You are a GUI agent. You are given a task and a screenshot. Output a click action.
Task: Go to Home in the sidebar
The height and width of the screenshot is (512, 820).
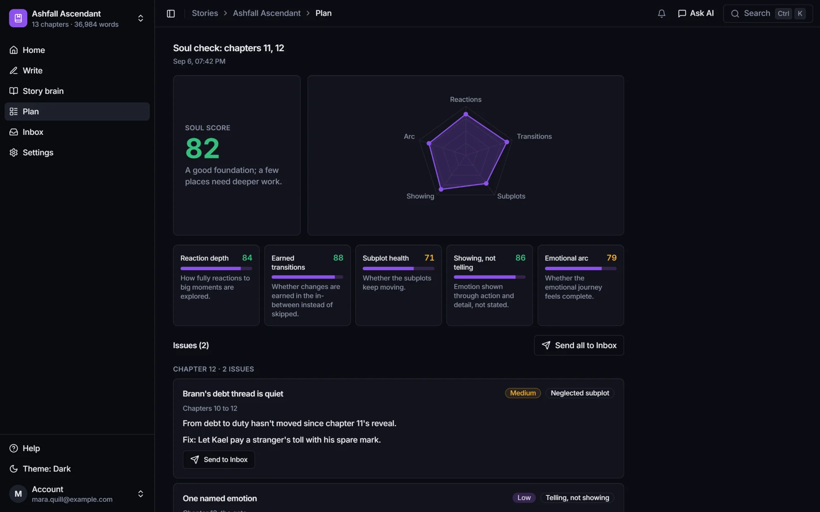point(77,50)
